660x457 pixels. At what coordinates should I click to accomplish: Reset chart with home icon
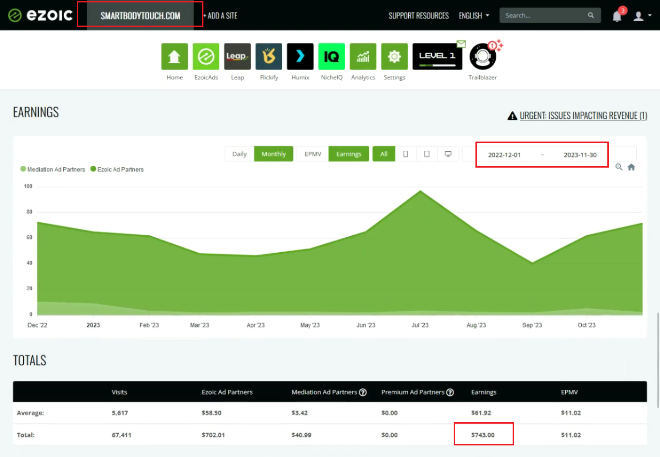pos(631,167)
